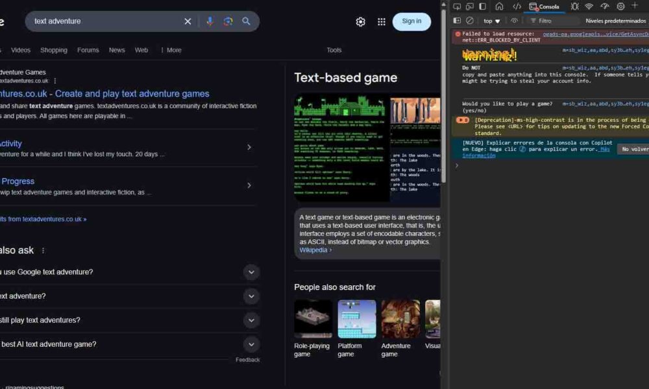Open the 'More' search filters menu

(171, 50)
